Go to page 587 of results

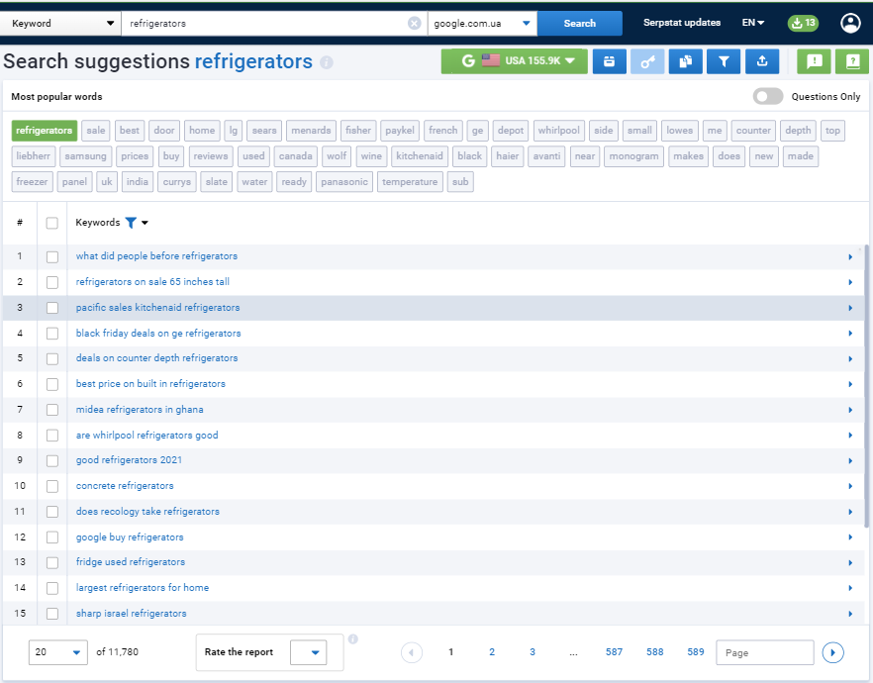coord(614,652)
